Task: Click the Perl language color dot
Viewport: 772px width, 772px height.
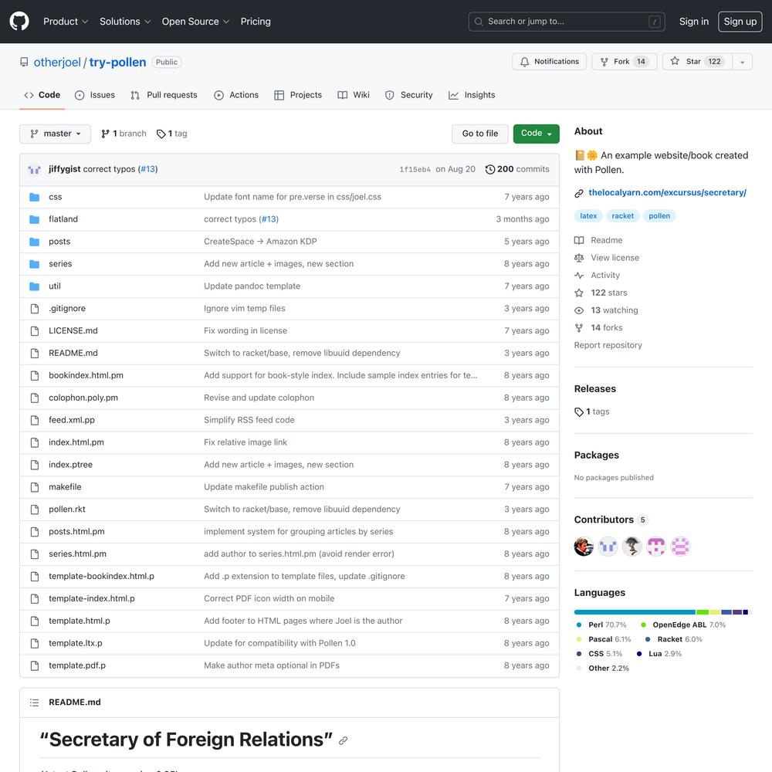Action: [x=579, y=625]
